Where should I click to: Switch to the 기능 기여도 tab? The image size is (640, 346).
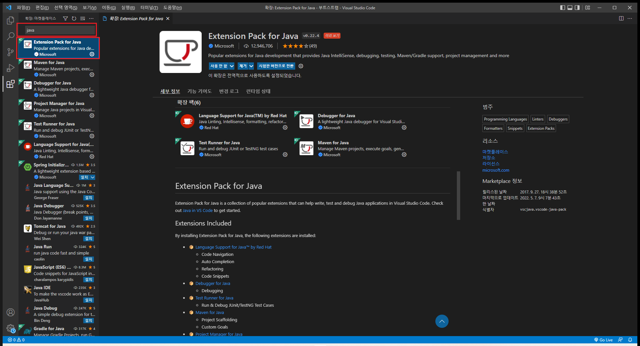[199, 91]
